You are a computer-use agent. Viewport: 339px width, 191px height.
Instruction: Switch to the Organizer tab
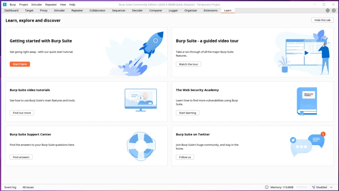point(191,10)
